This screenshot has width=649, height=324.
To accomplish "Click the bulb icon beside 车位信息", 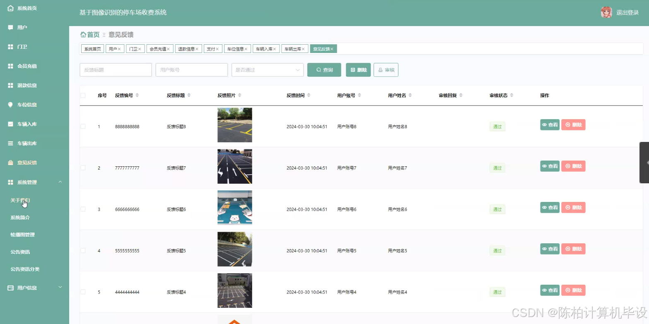I will coord(11,105).
